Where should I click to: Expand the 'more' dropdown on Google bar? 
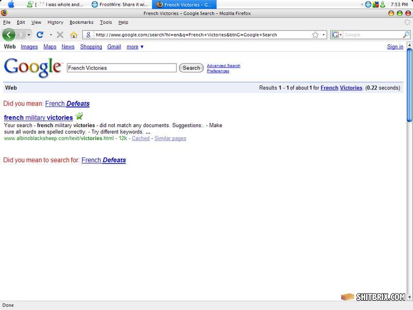click(x=135, y=47)
